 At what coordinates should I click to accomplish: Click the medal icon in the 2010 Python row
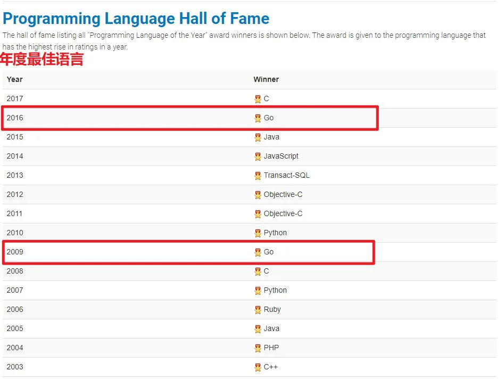[258, 233]
